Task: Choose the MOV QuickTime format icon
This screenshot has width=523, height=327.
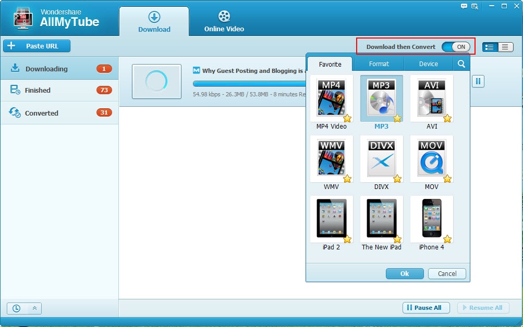Action: [x=431, y=159]
